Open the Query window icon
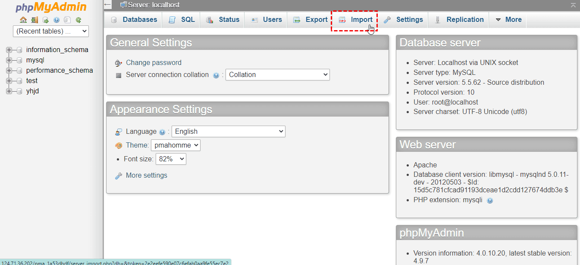This screenshot has height=265, width=580. point(45,20)
